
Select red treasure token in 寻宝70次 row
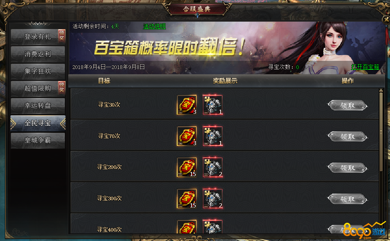187,136
